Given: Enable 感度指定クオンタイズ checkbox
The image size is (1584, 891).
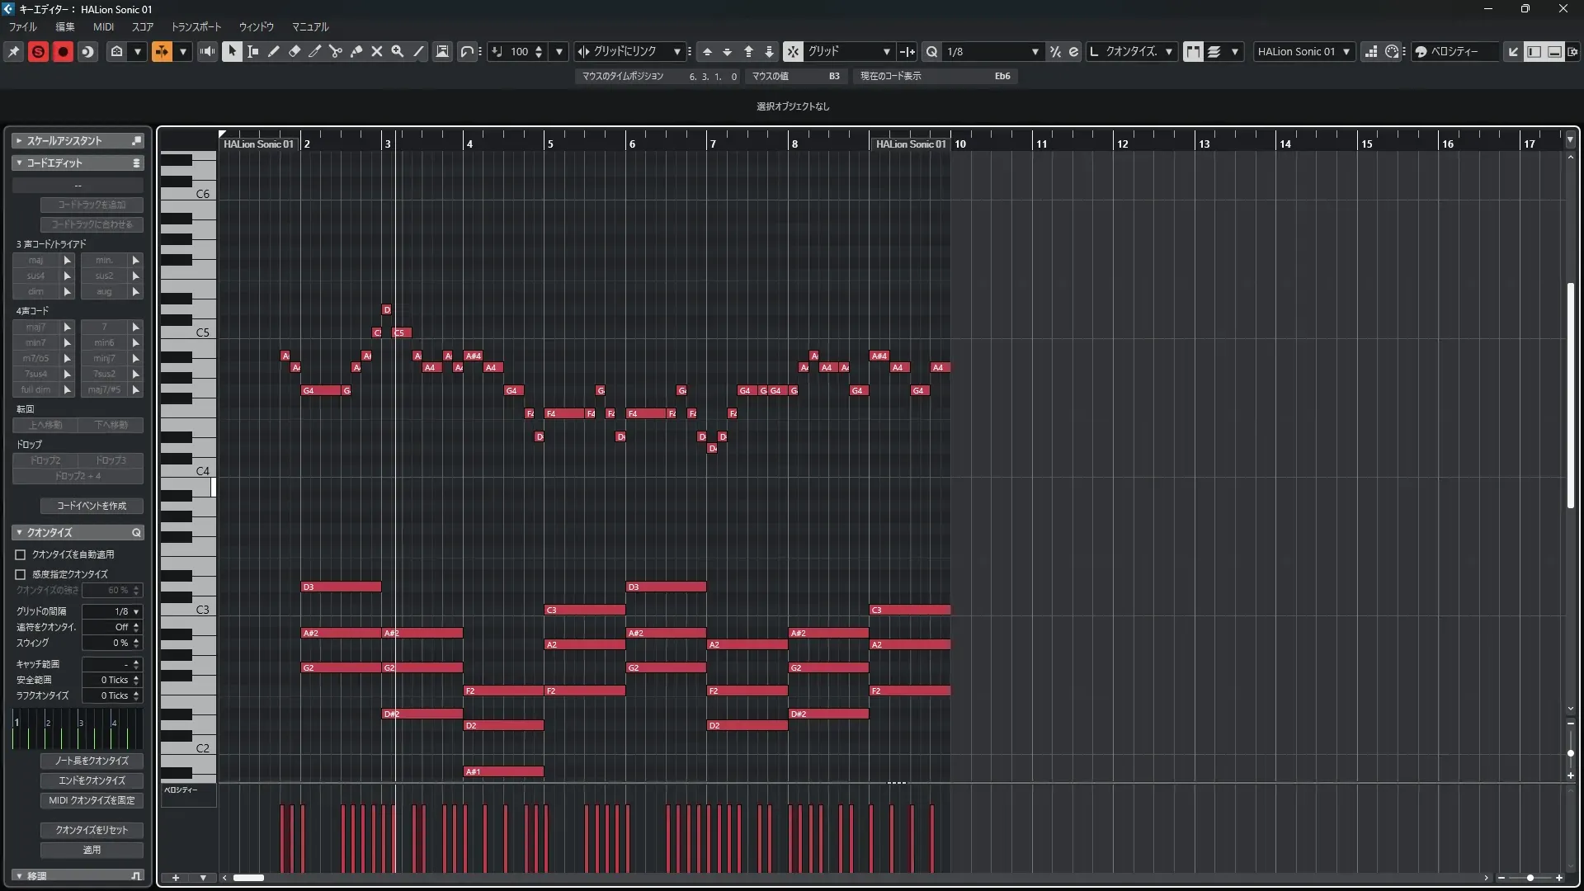Looking at the screenshot, I should pos(21,574).
